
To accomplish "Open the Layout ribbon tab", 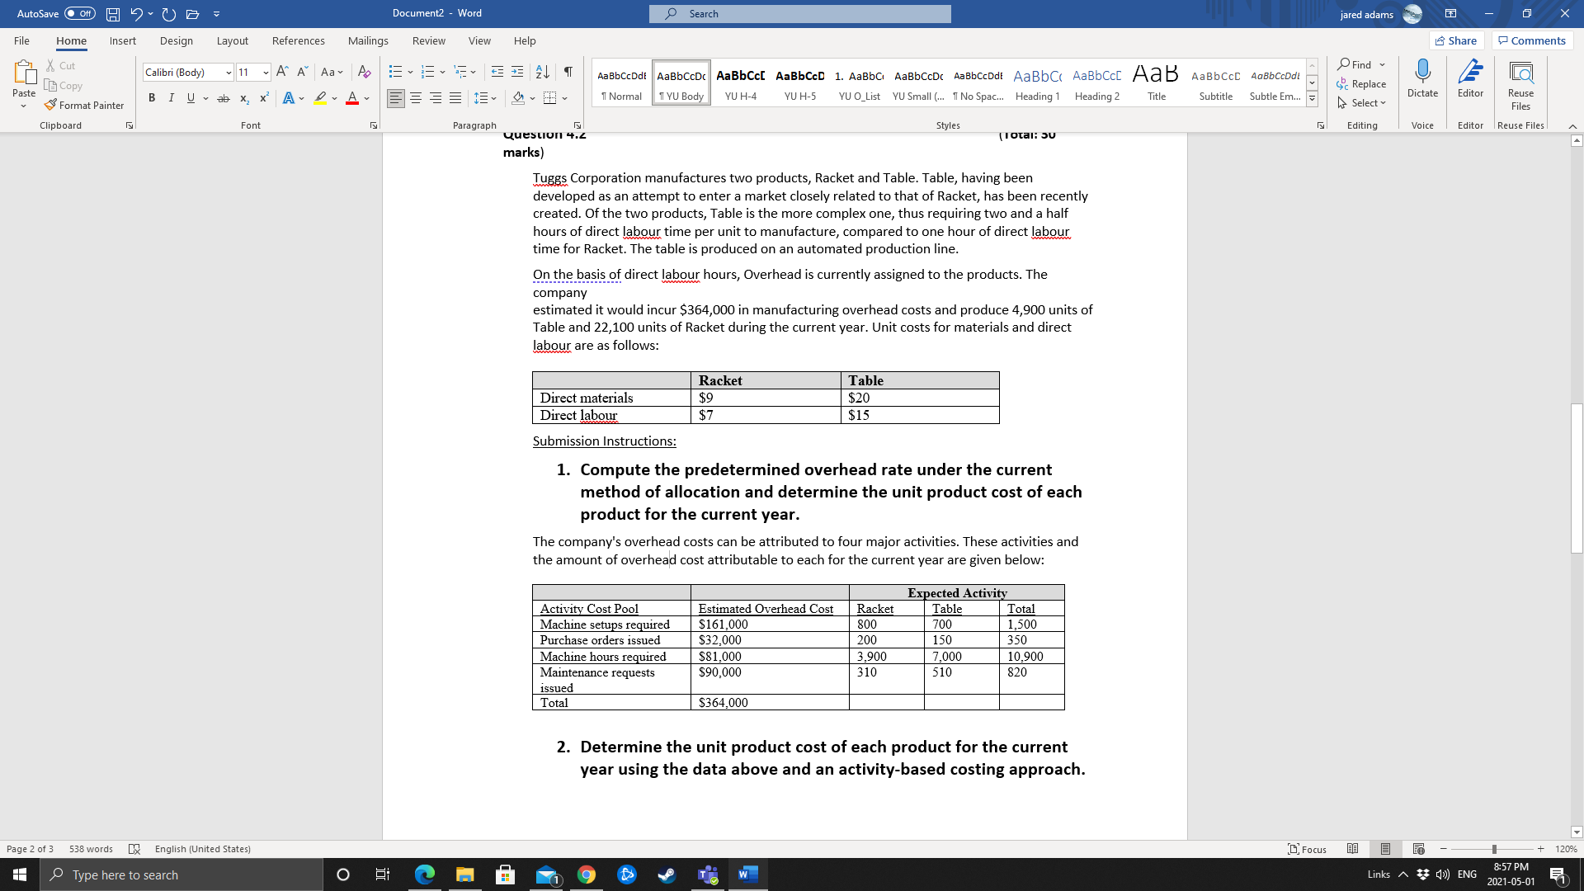I will point(232,40).
